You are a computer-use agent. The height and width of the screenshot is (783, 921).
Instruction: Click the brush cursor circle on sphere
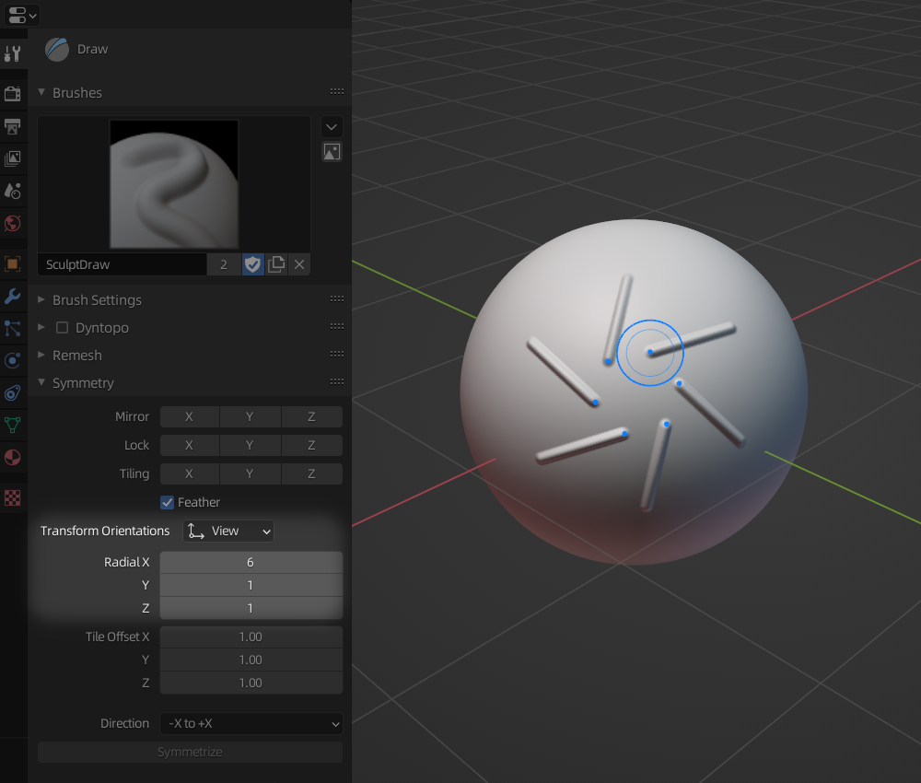[649, 353]
